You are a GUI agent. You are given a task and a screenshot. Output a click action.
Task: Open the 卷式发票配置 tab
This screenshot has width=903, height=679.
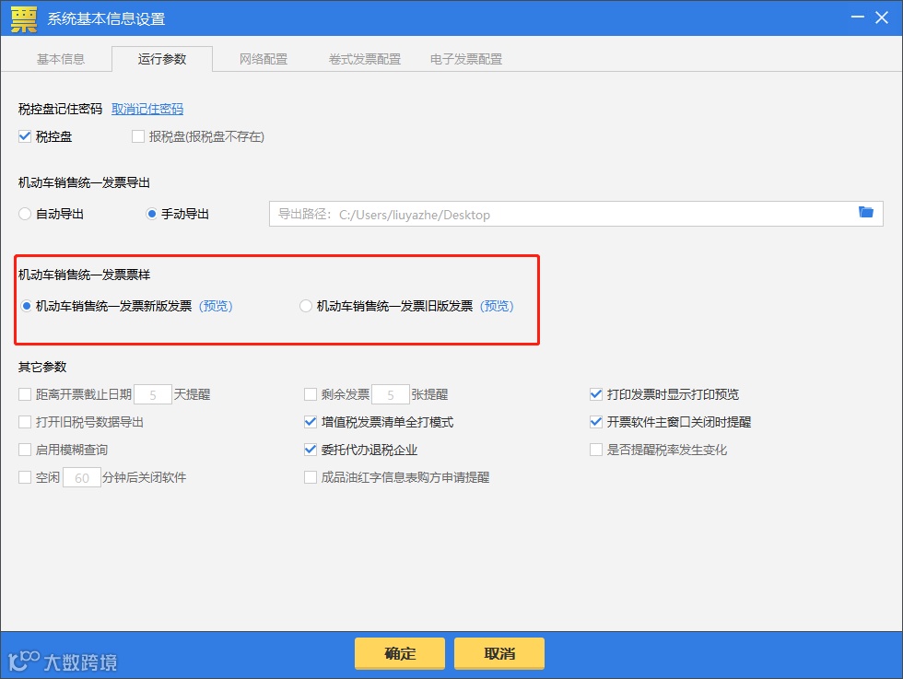[365, 59]
